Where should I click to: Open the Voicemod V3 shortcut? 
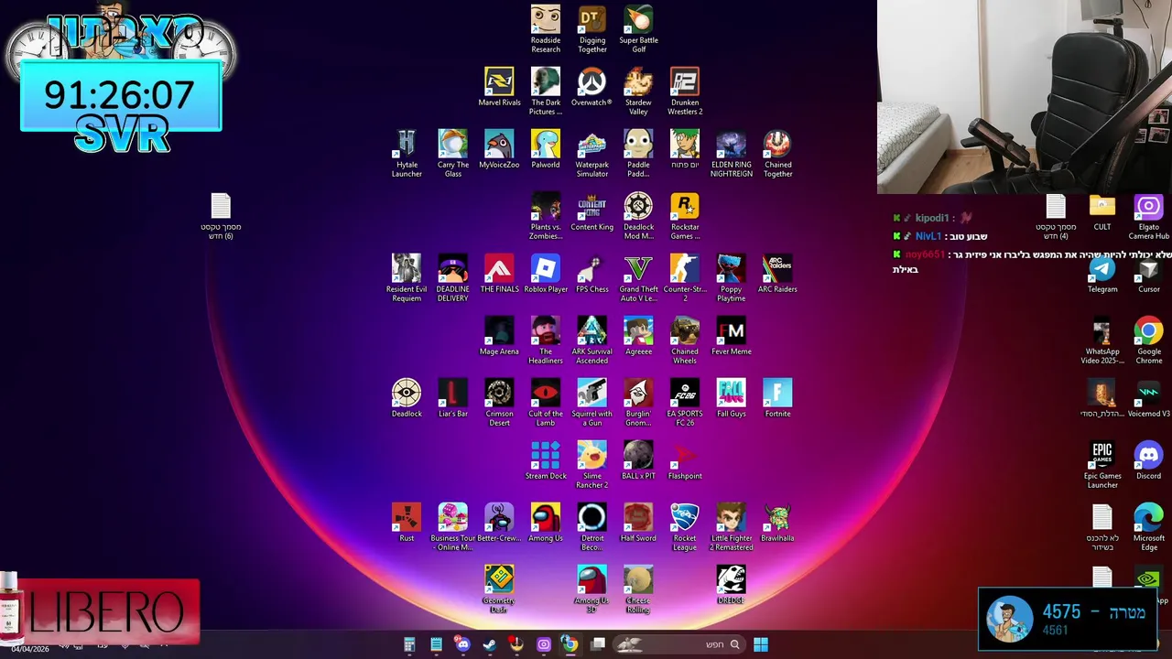(x=1148, y=398)
